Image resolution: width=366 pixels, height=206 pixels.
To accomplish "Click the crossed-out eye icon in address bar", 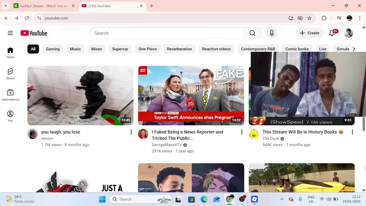I will [300, 18].
